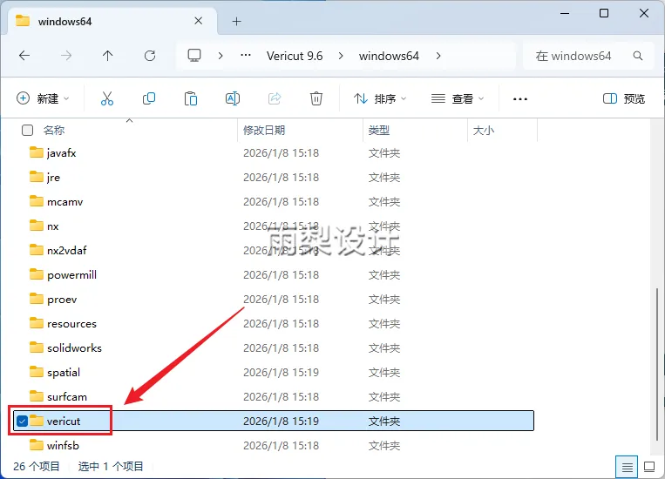The width and height of the screenshot is (665, 479).
Task: Toggle the Preview pane button
Action: pos(624,98)
